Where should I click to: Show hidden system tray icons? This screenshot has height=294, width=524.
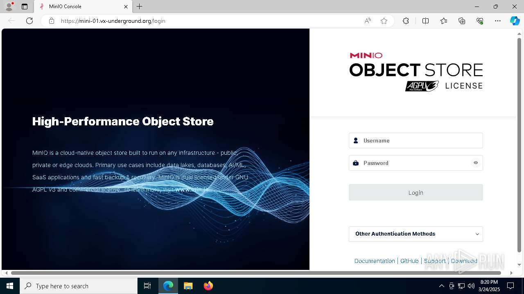pos(441,286)
